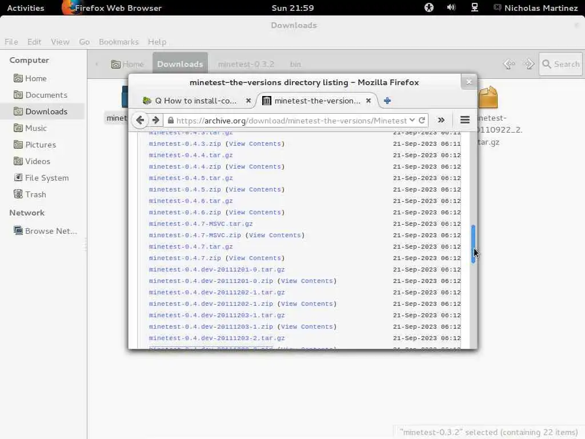Click the Firefox page vertical scrollbar thumb
585x439 pixels.
tap(473, 244)
